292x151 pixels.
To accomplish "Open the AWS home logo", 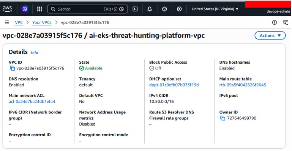I will [8, 9].
